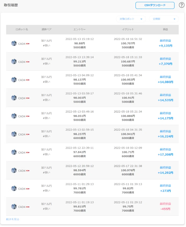Click CAD4 robot avatar in +7,370円 row
Viewport: 186px width, 227px height.
pyautogui.click(x=14, y=62)
